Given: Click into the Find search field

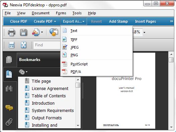Looking at the screenshot, I should [x=47, y=45].
